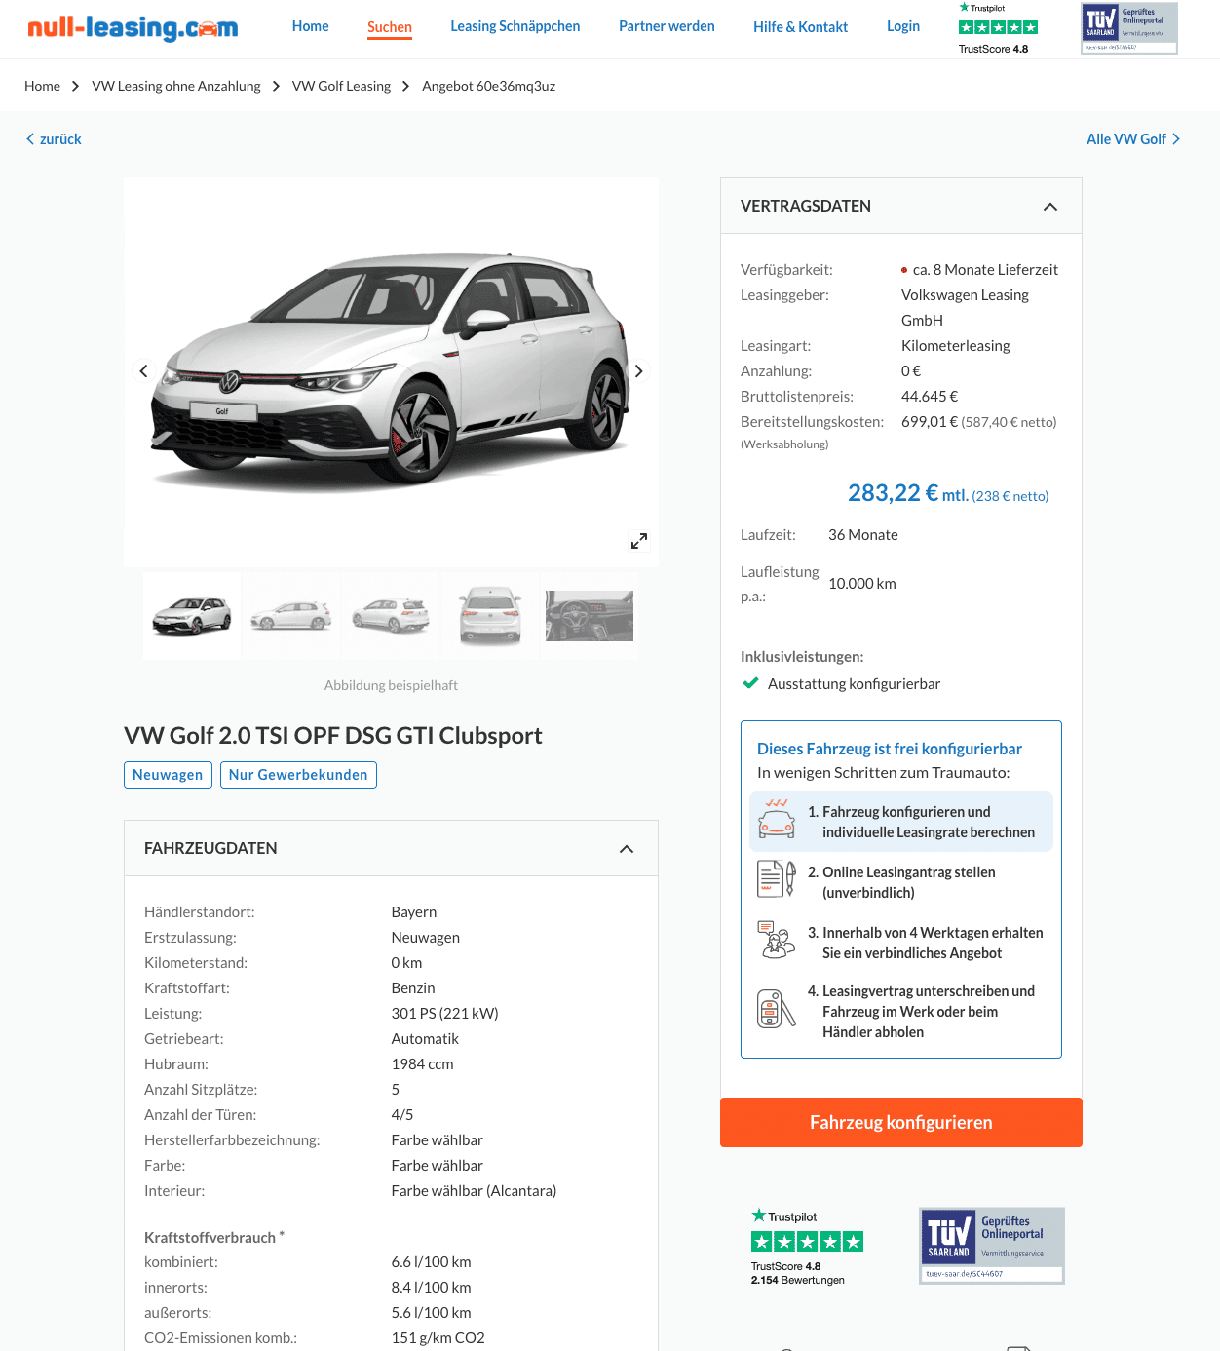Click the binding offer people icon

(x=777, y=941)
